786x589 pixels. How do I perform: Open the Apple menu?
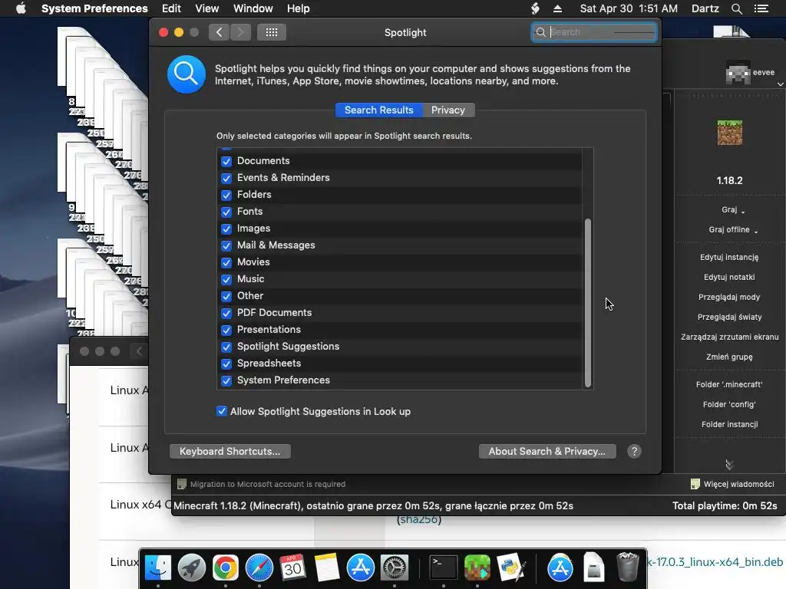coord(21,8)
